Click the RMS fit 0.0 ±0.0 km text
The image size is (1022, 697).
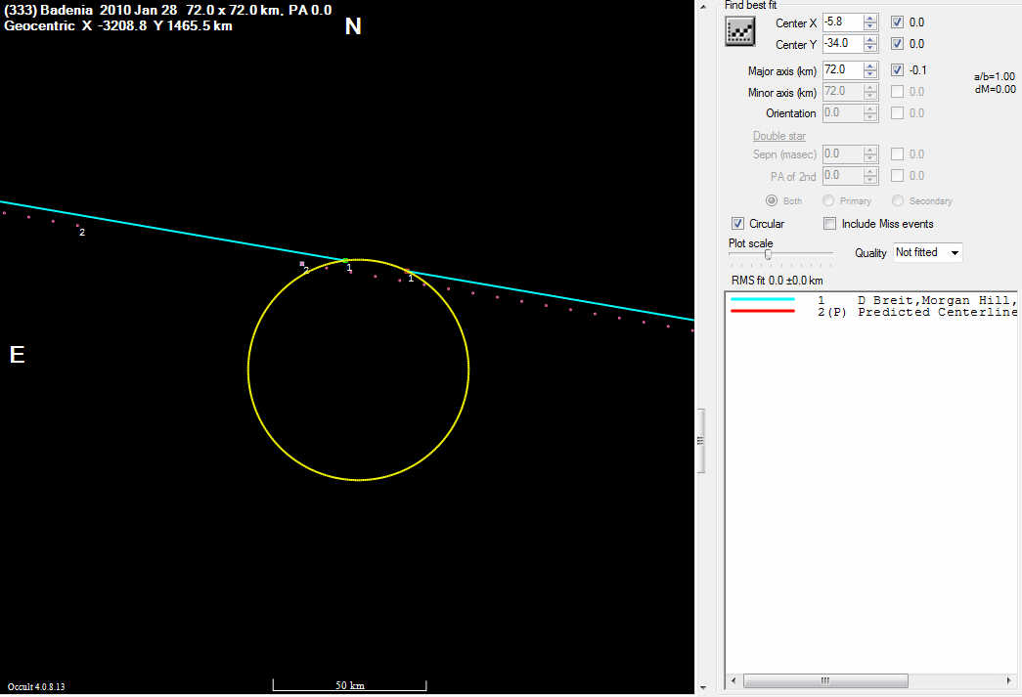pyautogui.click(x=777, y=281)
